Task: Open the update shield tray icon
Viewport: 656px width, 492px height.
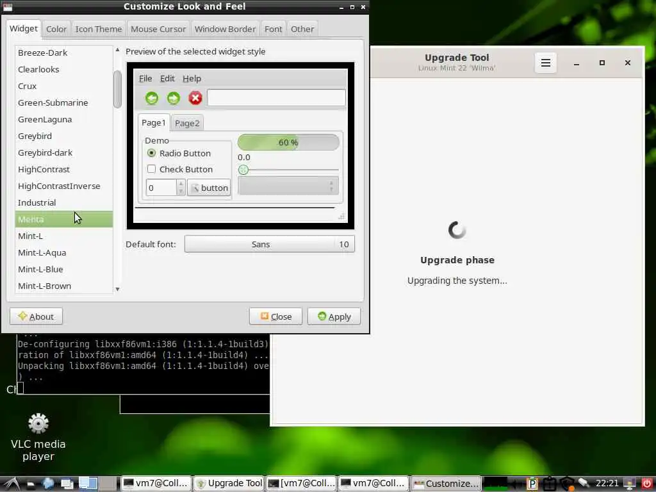Action: point(567,484)
